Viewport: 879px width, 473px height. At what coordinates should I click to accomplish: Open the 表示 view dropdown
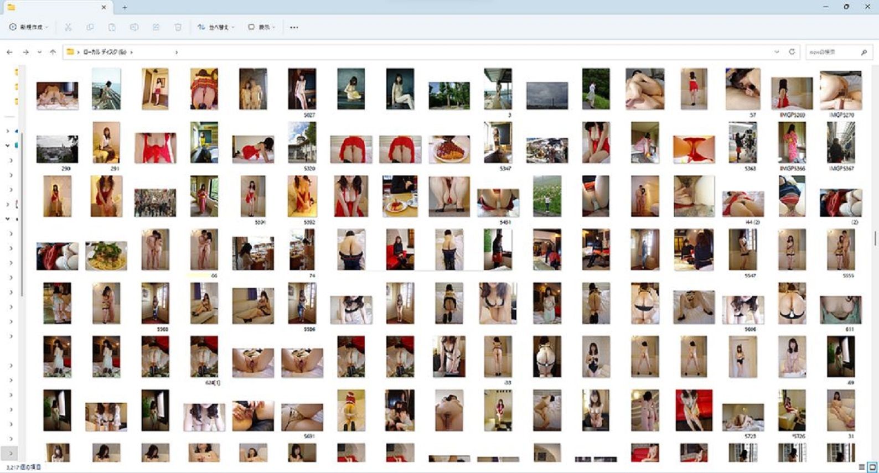click(262, 27)
